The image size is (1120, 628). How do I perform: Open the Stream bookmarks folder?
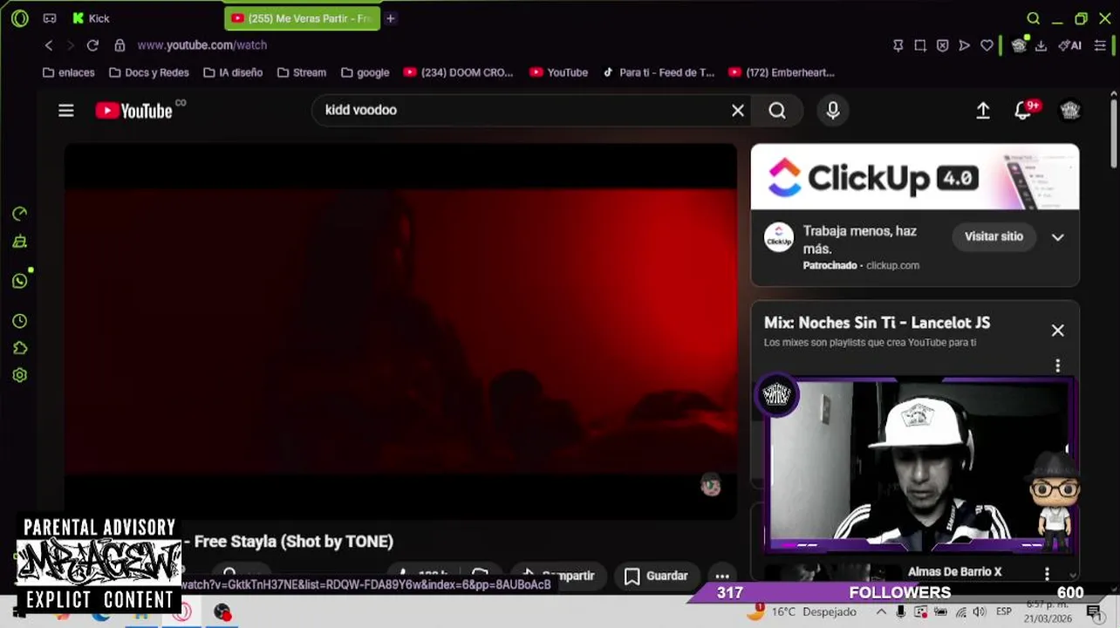click(x=301, y=72)
